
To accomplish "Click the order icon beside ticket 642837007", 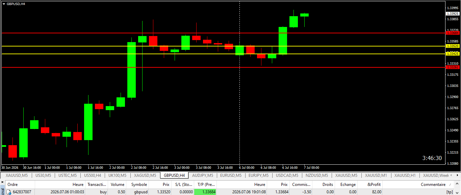I will (x=9, y=192).
